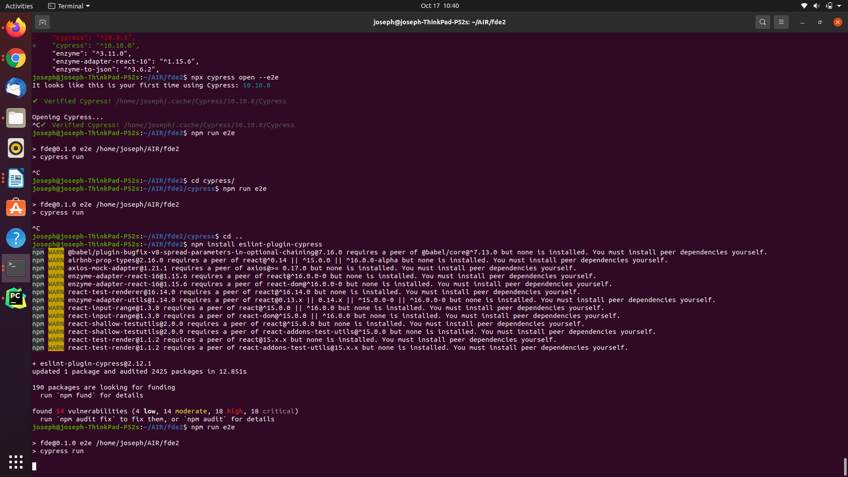Viewport: 848px width, 477px height.
Task: Click 'run `npm fund` for details' line
Action: [91, 395]
